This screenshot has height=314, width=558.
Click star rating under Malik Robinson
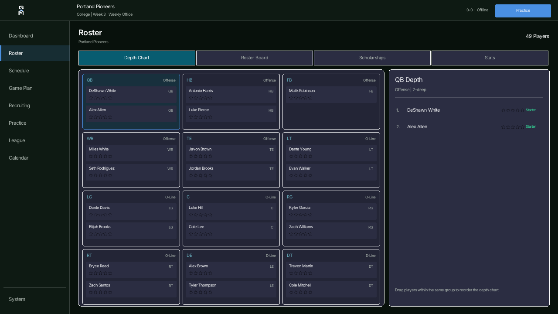[301, 98]
